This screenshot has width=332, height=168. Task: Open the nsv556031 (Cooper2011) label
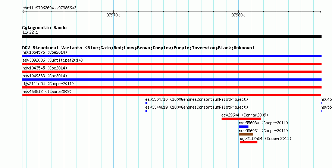pyautogui.click(x=264, y=131)
